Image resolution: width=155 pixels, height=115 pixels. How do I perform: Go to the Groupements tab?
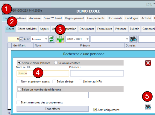point(96,18)
